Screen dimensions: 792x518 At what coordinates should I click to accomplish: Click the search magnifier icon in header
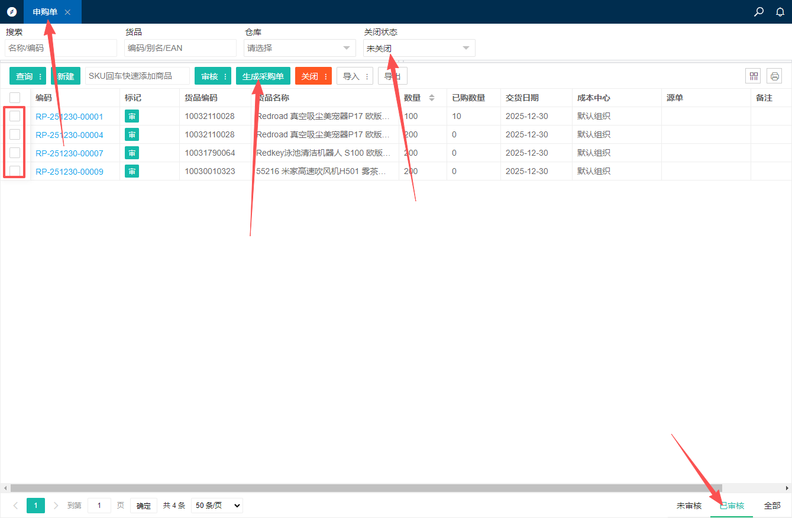tap(759, 12)
